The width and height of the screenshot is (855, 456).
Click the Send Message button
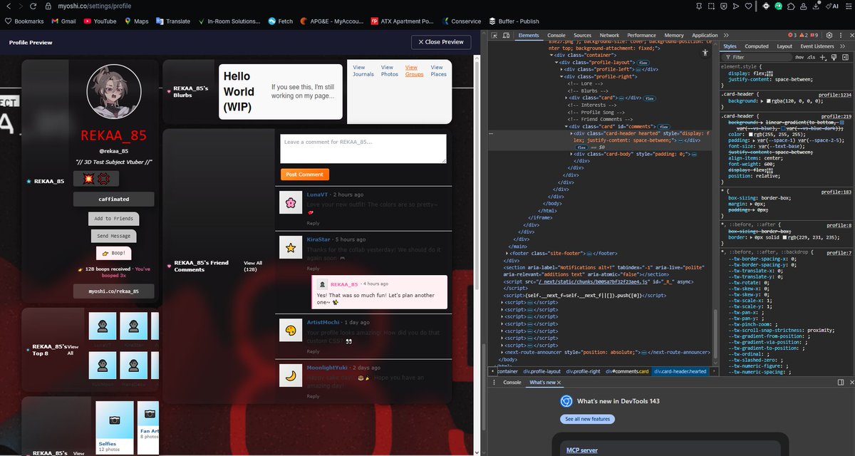(113, 236)
